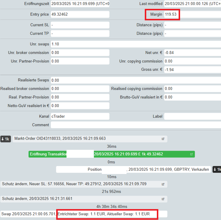Click the Brutto-GuV realisiert in € field

[x=192, y=97]
